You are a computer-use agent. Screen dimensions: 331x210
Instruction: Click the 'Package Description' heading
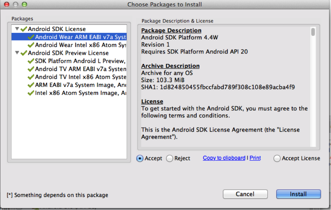pyautogui.click(x=171, y=31)
